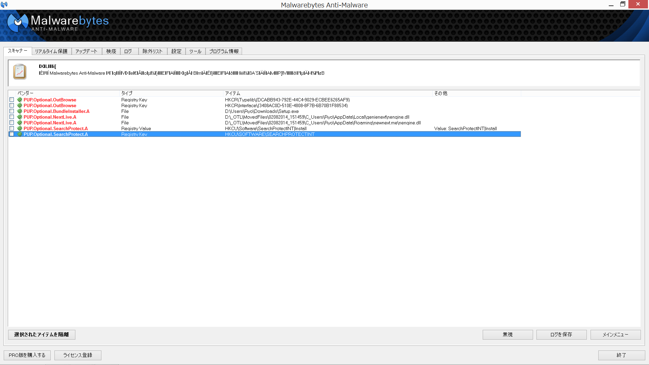Go to the 設定 tab
Image resolution: width=649 pixels, height=365 pixels.
(176, 51)
